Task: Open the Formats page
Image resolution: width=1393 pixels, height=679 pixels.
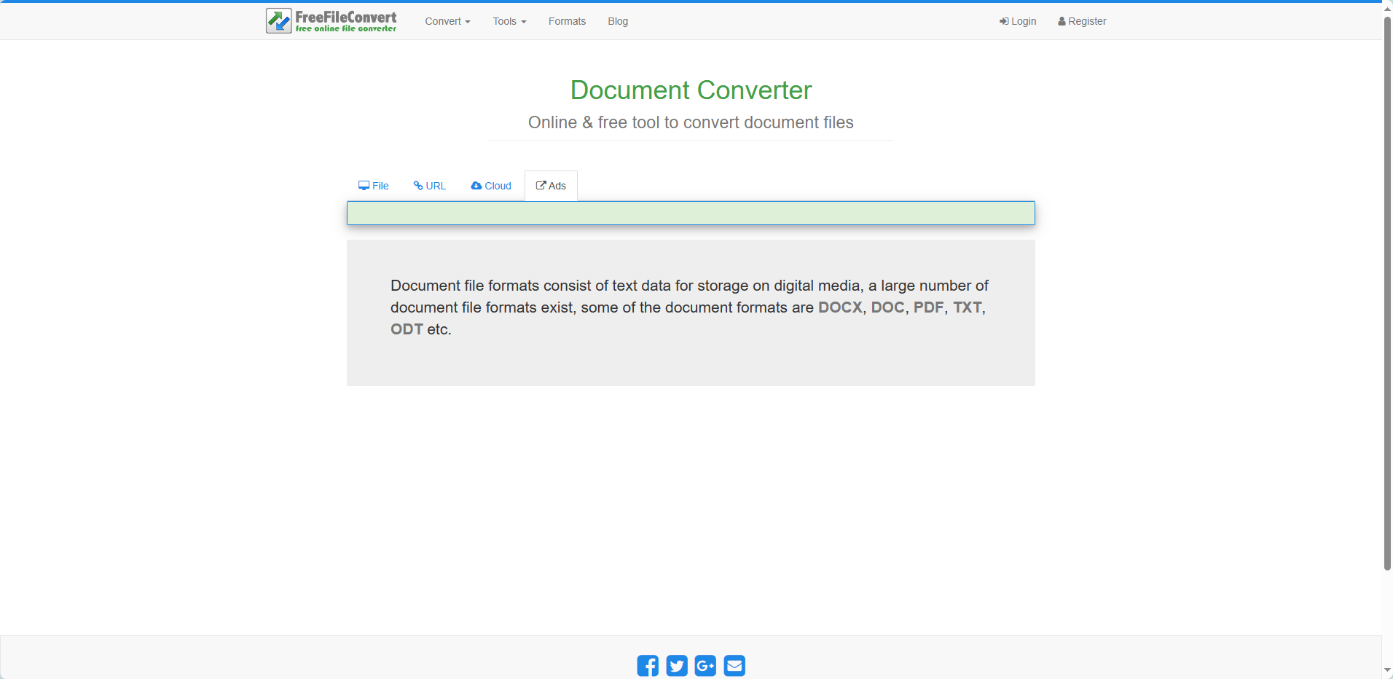Action: 567,21
